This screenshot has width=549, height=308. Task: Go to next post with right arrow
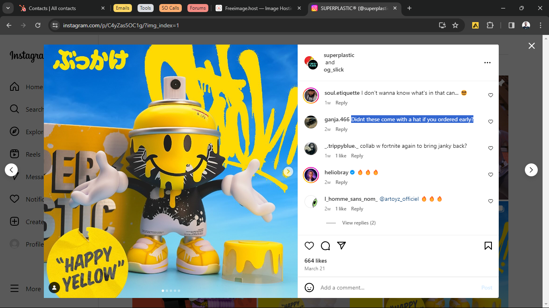(x=531, y=170)
